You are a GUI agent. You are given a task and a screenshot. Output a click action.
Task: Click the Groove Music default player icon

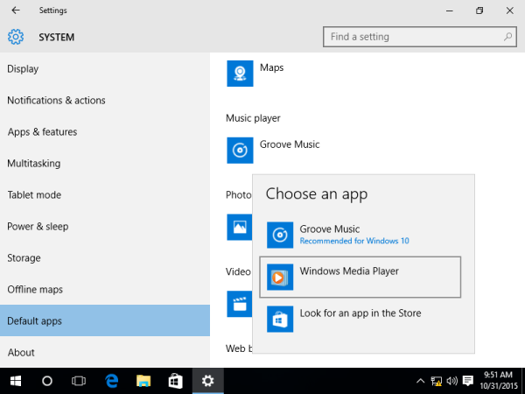click(240, 150)
